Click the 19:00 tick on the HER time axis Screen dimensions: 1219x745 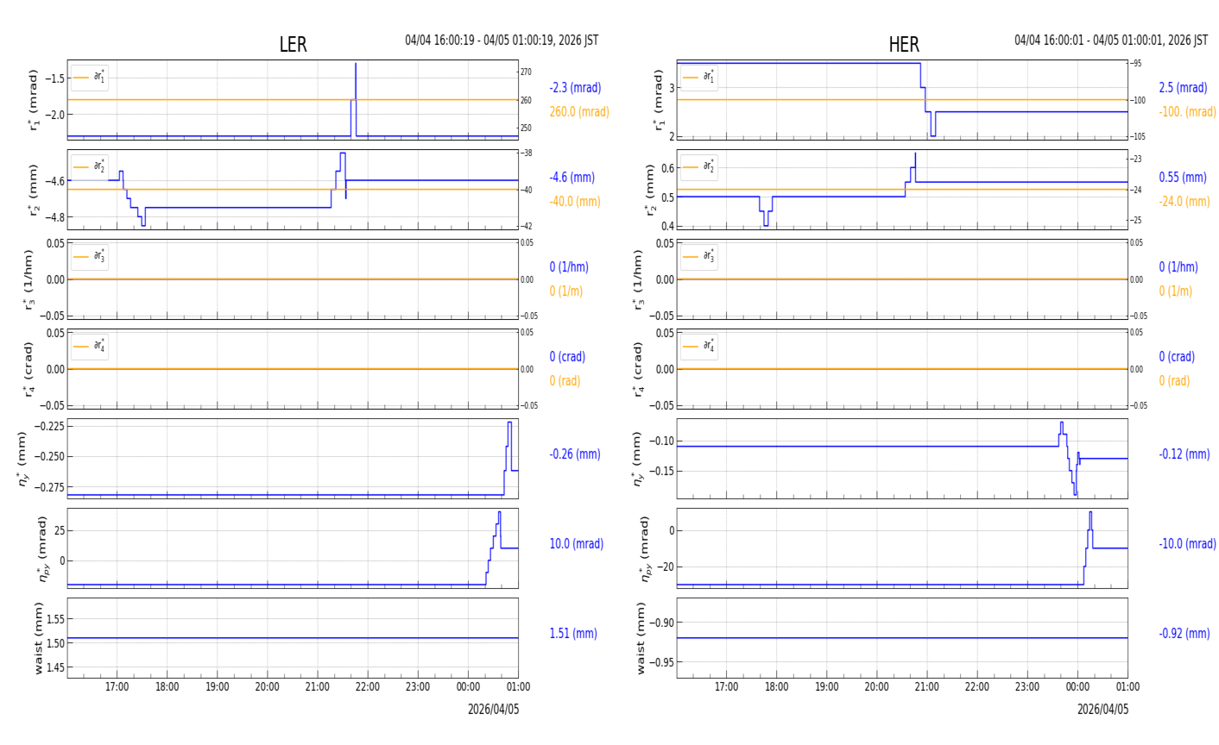tap(827, 687)
